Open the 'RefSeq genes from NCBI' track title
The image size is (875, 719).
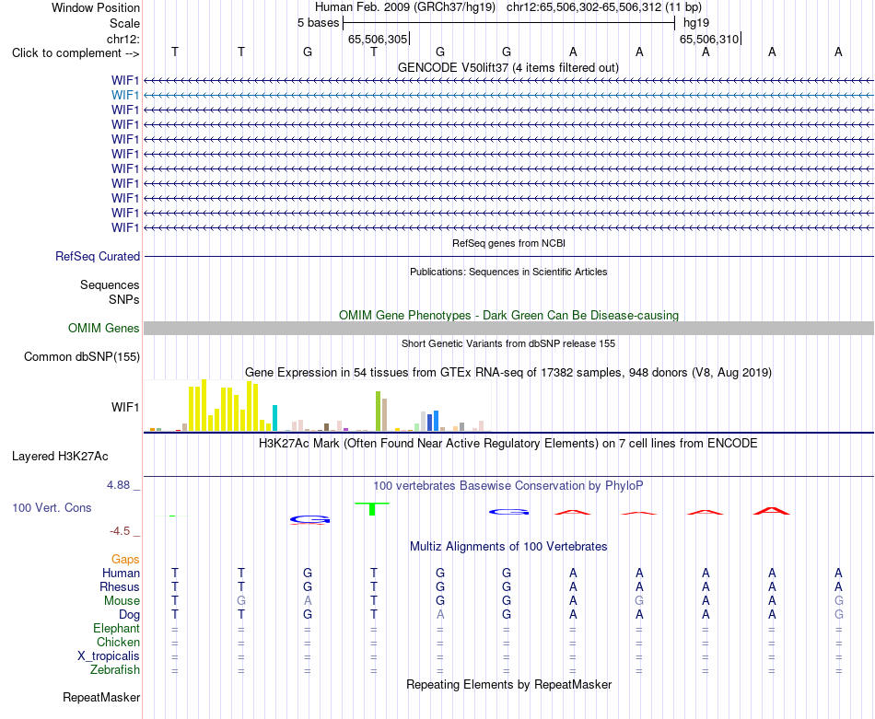(x=508, y=243)
